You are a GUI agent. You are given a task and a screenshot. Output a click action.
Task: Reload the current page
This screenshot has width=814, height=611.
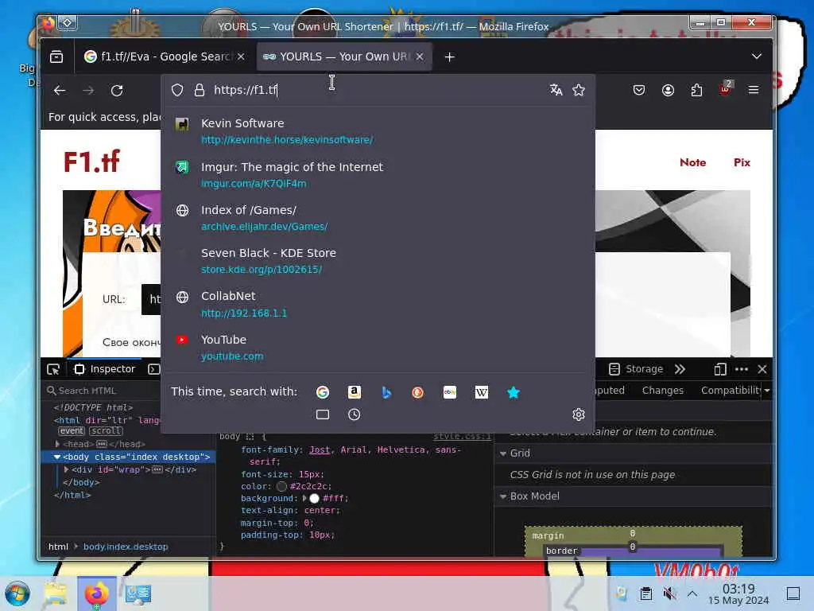[117, 91]
